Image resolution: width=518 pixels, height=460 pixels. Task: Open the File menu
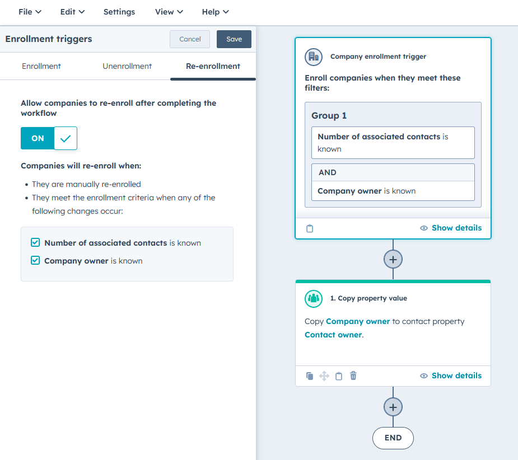tap(29, 11)
